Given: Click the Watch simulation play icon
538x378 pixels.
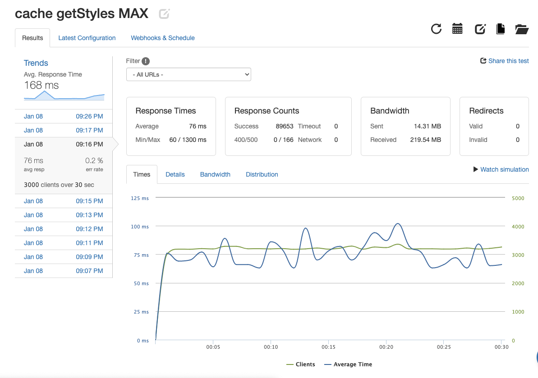Looking at the screenshot, I should [x=476, y=169].
